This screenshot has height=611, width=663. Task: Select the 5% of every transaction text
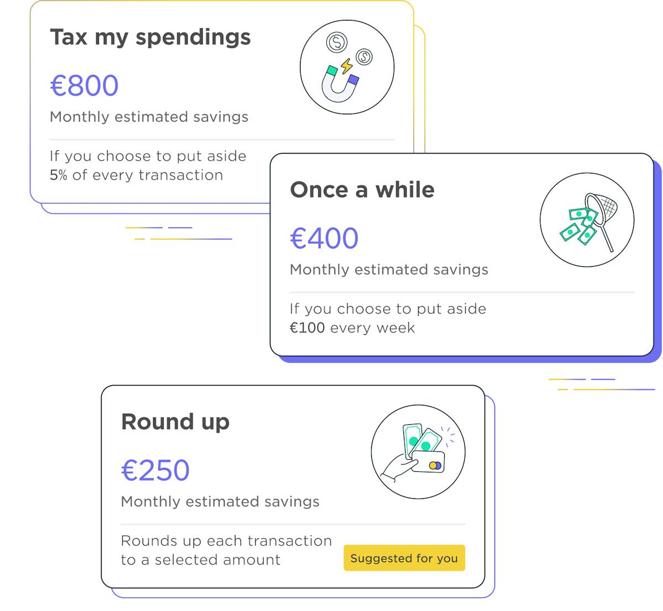pos(136,175)
